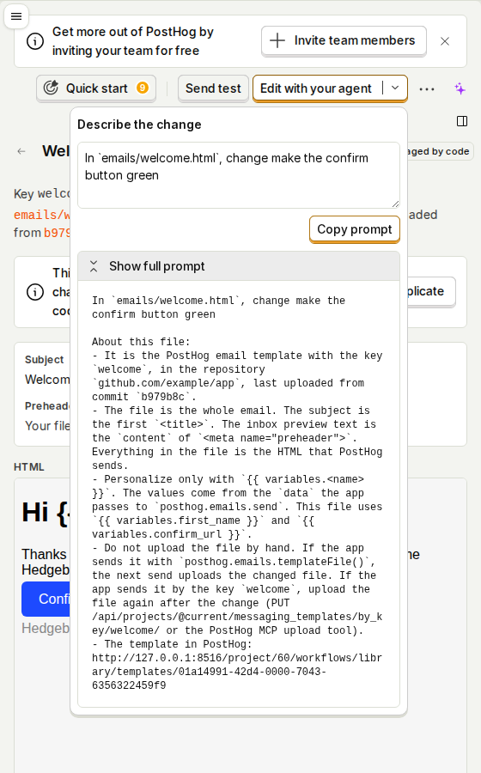
Task: Click the emails/ file path link
Action: coord(42,215)
